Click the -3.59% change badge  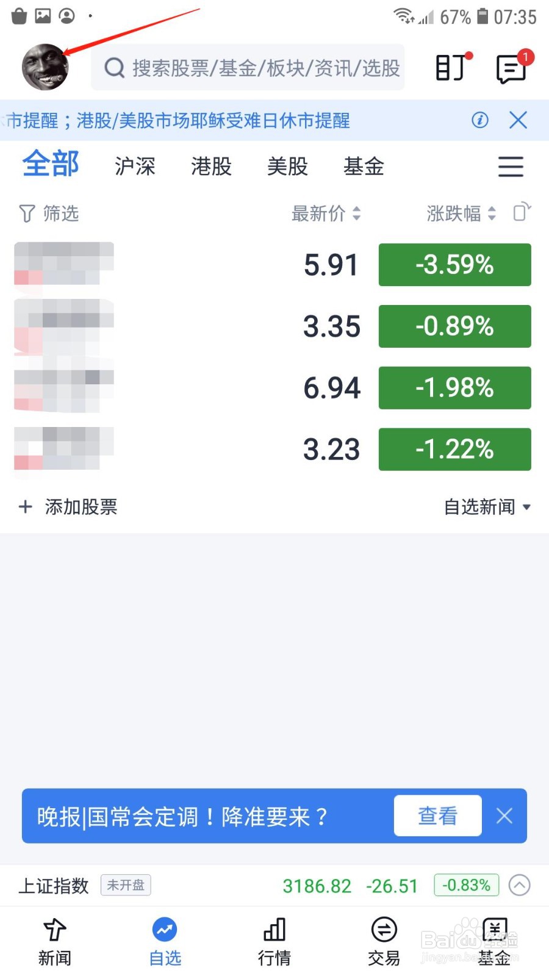(x=454, y=265)
